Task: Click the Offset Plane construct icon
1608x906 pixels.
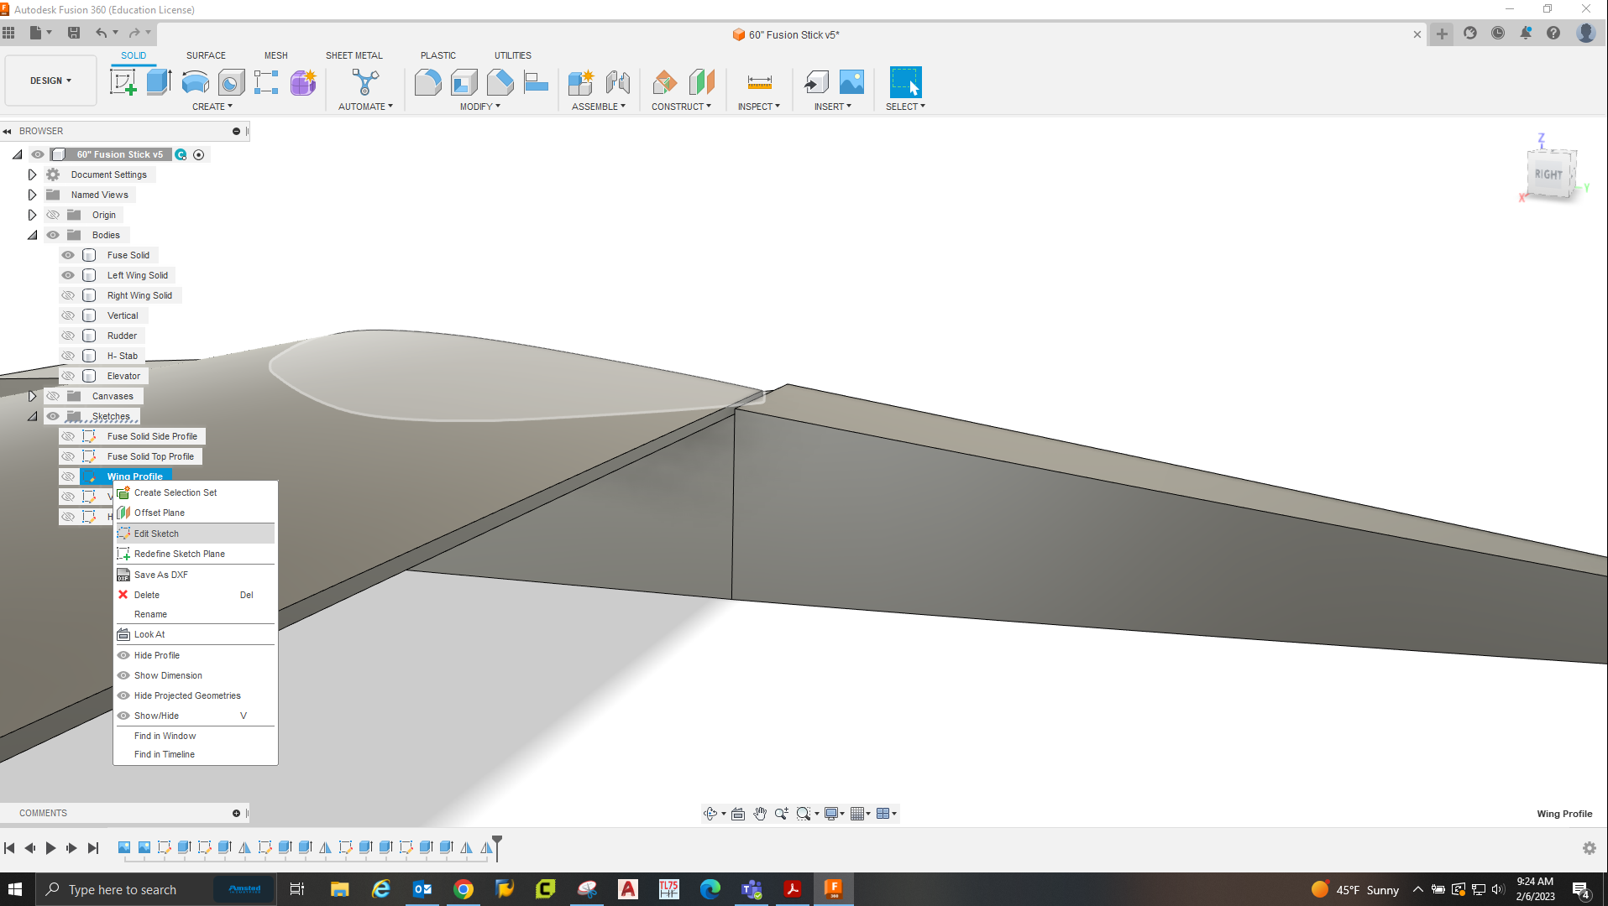Action: pos(701,82)
